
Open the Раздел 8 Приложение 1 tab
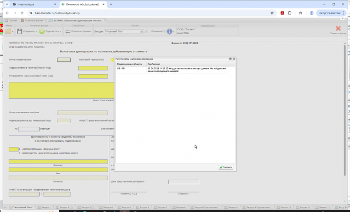pos(205,207)
